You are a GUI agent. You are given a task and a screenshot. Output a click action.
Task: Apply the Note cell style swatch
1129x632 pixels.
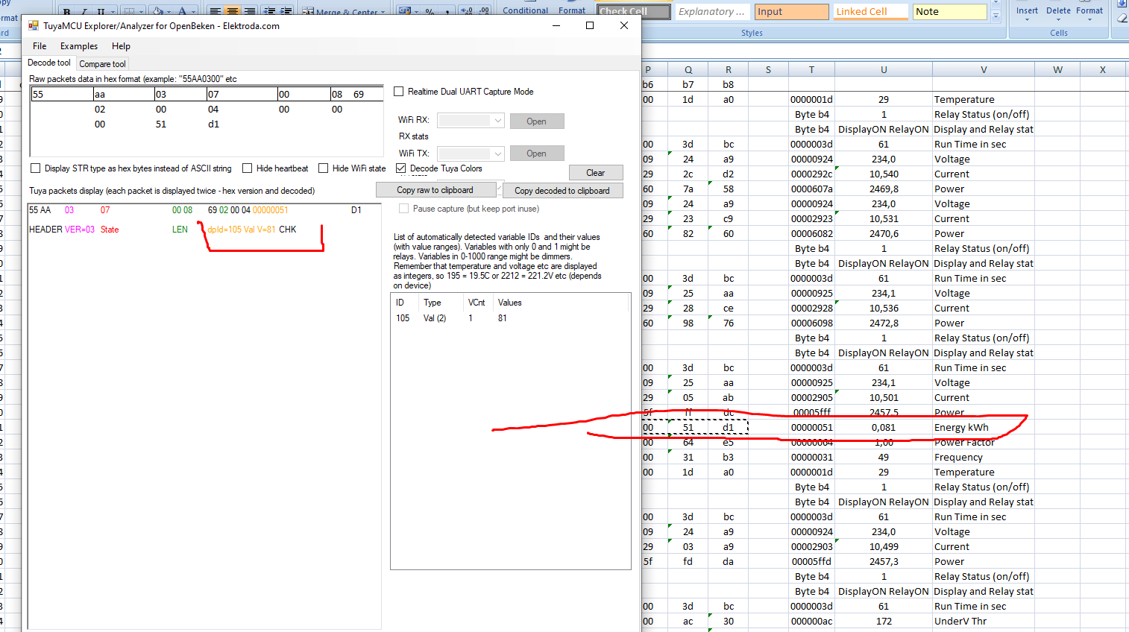tap(949, 12)
